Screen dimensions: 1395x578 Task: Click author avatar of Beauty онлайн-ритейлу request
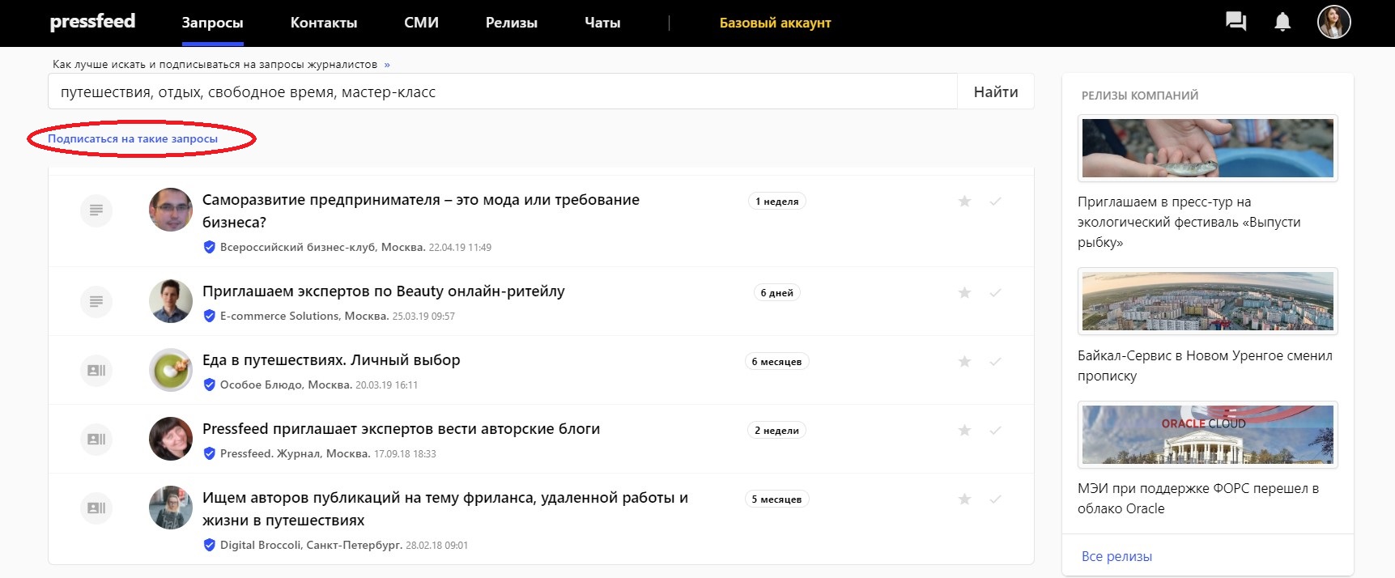tap(171, 301)
